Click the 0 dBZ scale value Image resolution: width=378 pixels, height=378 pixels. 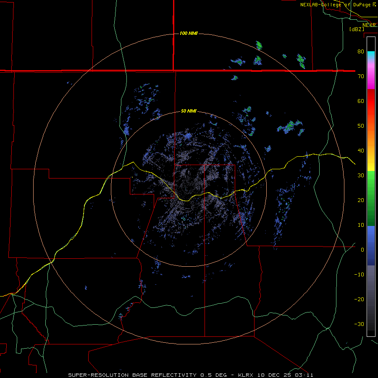pyautogui.click(x=362, y=250)
